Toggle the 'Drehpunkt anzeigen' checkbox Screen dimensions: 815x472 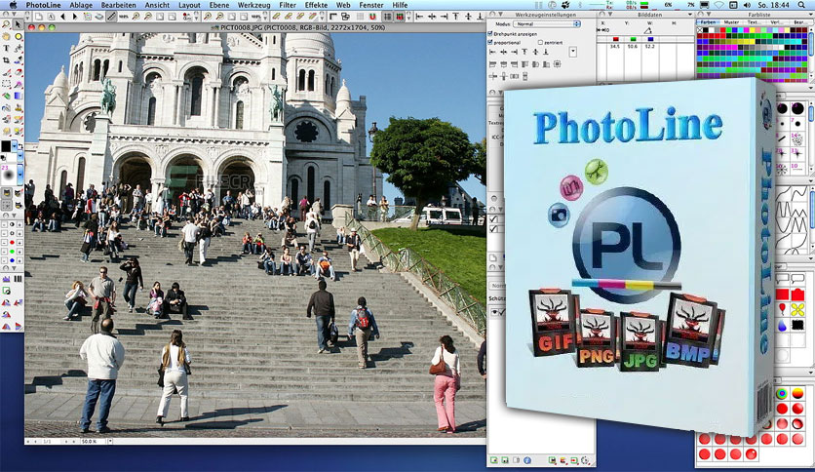490,34
